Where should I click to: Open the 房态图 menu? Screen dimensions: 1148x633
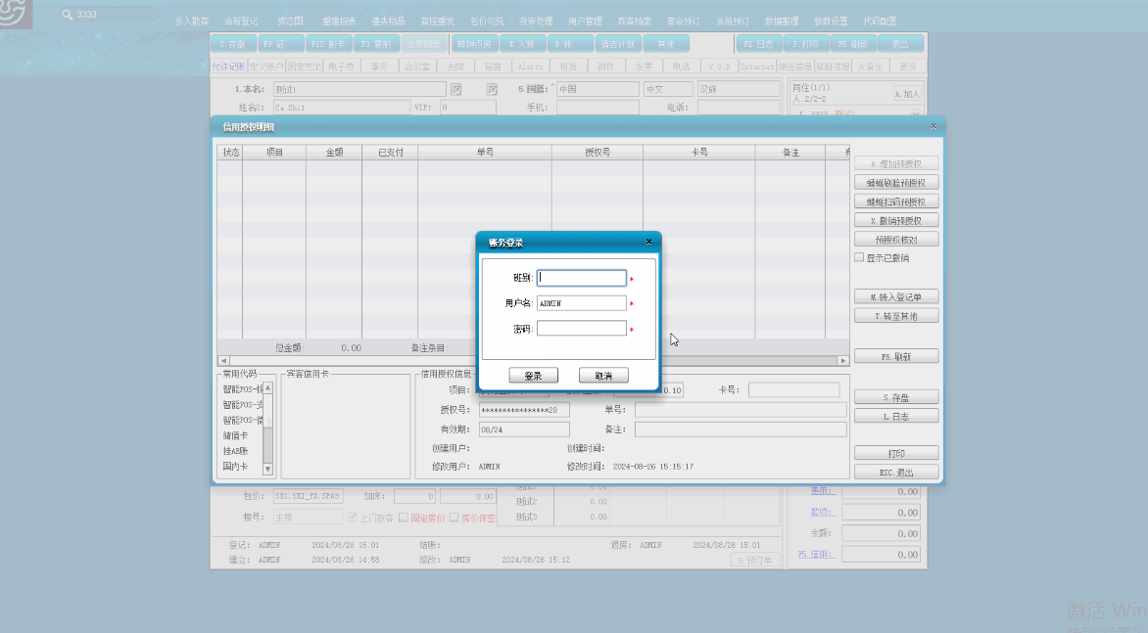[x=290, y=22]
